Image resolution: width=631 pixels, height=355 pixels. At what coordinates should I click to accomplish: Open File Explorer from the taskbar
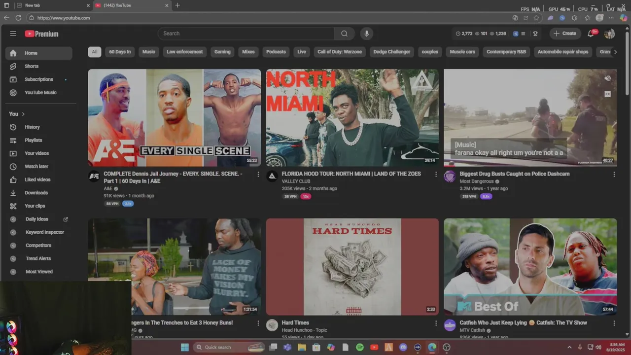pyautogui.click(x=302, y=347)
